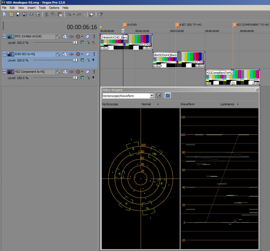This screenshot has width=270, height=251.
Task: Click the Open folder toolbar icon
Action: point(11,14)
